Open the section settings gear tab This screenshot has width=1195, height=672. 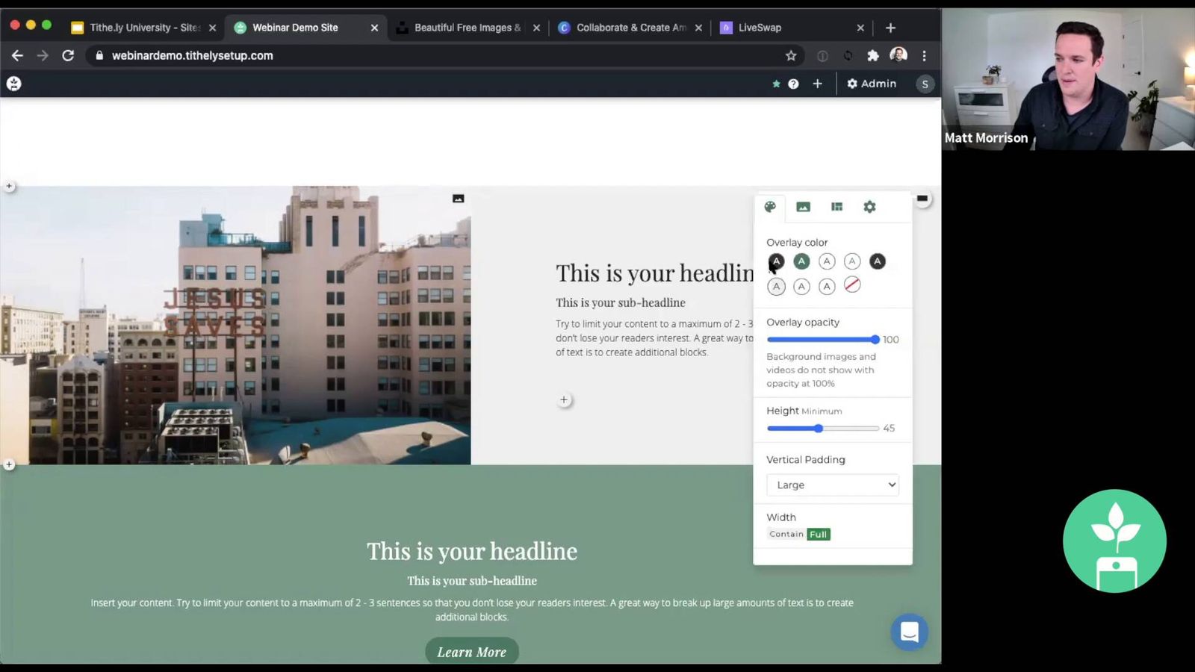pyautogui.click(x=869, y=207)
